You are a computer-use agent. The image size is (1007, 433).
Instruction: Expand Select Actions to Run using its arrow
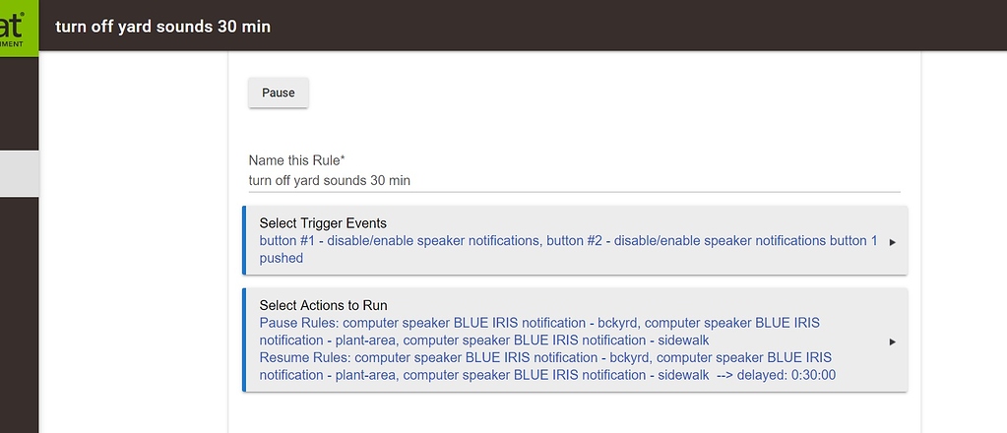(892, 341)
